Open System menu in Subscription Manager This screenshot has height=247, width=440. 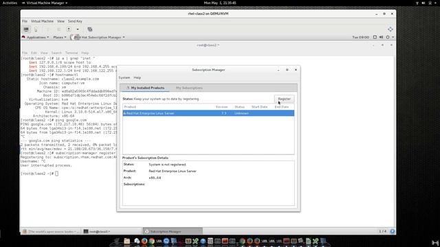124,78
